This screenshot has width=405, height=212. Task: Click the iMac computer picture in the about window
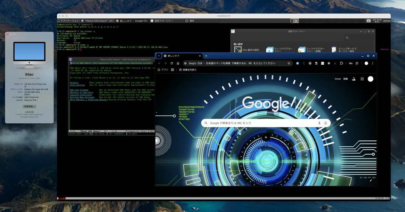[30, 55]
